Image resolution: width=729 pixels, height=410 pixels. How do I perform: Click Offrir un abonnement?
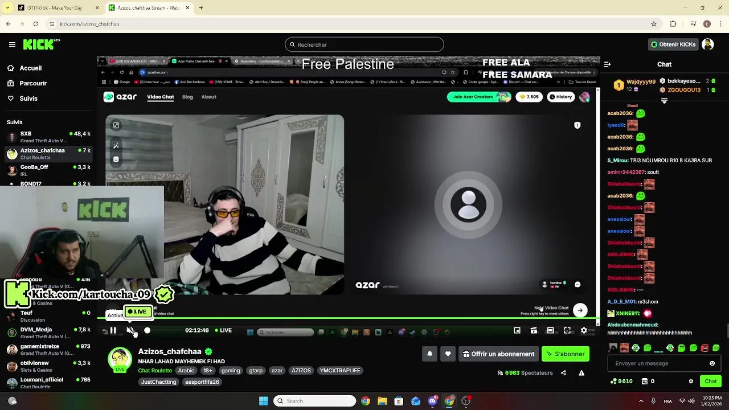click(498, 354)
